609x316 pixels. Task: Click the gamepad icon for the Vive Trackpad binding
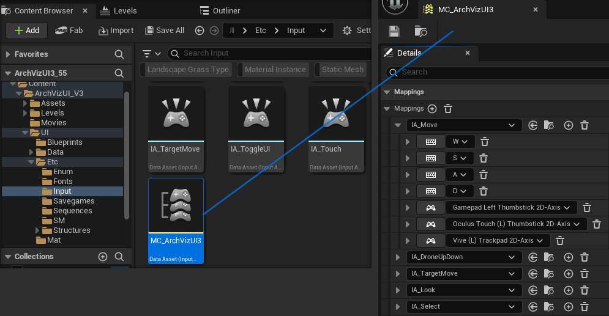pyautogui.click(x=431, y=241)
